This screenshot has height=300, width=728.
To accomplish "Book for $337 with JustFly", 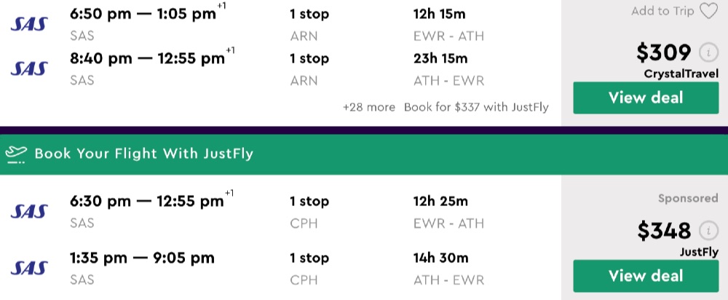I will coord(476,107).
